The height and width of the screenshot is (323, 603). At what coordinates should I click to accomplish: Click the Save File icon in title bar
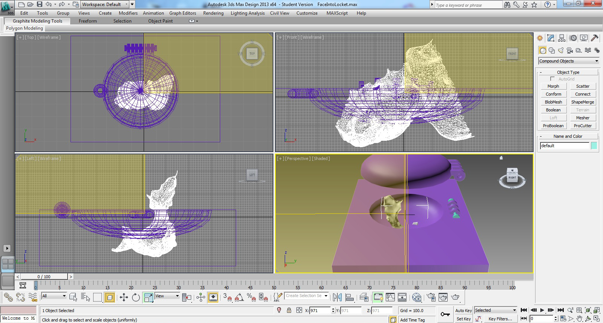coord(40,5)
